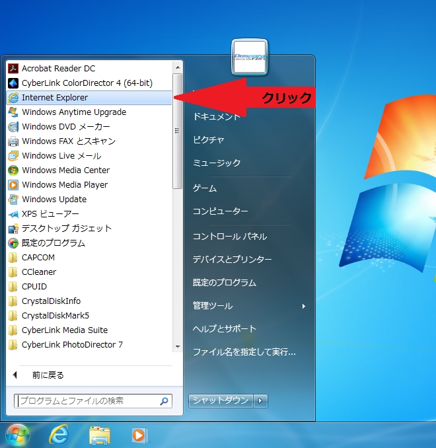
Task: Select the CCleaner folder name
Action: pyautogui.click(x=39, y=272)
